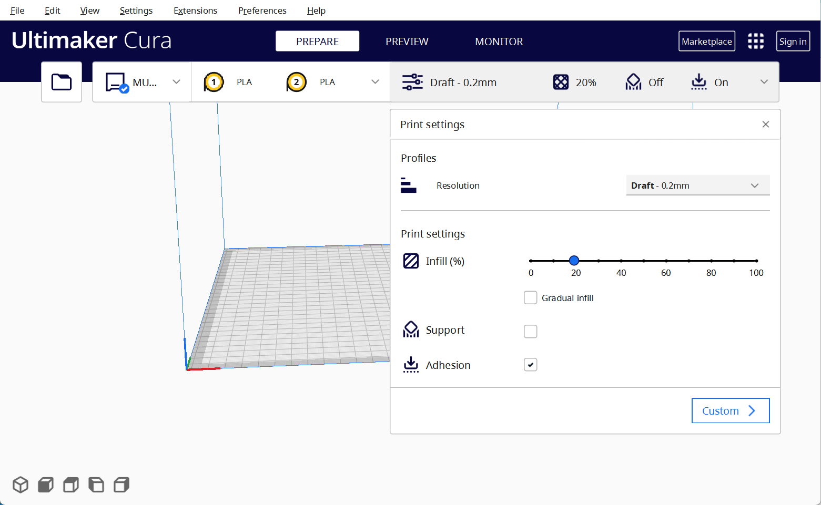Screen dimensions: 821x505
Task: Expand the extruder materials dropdown arrow
Action: point(375,82)
